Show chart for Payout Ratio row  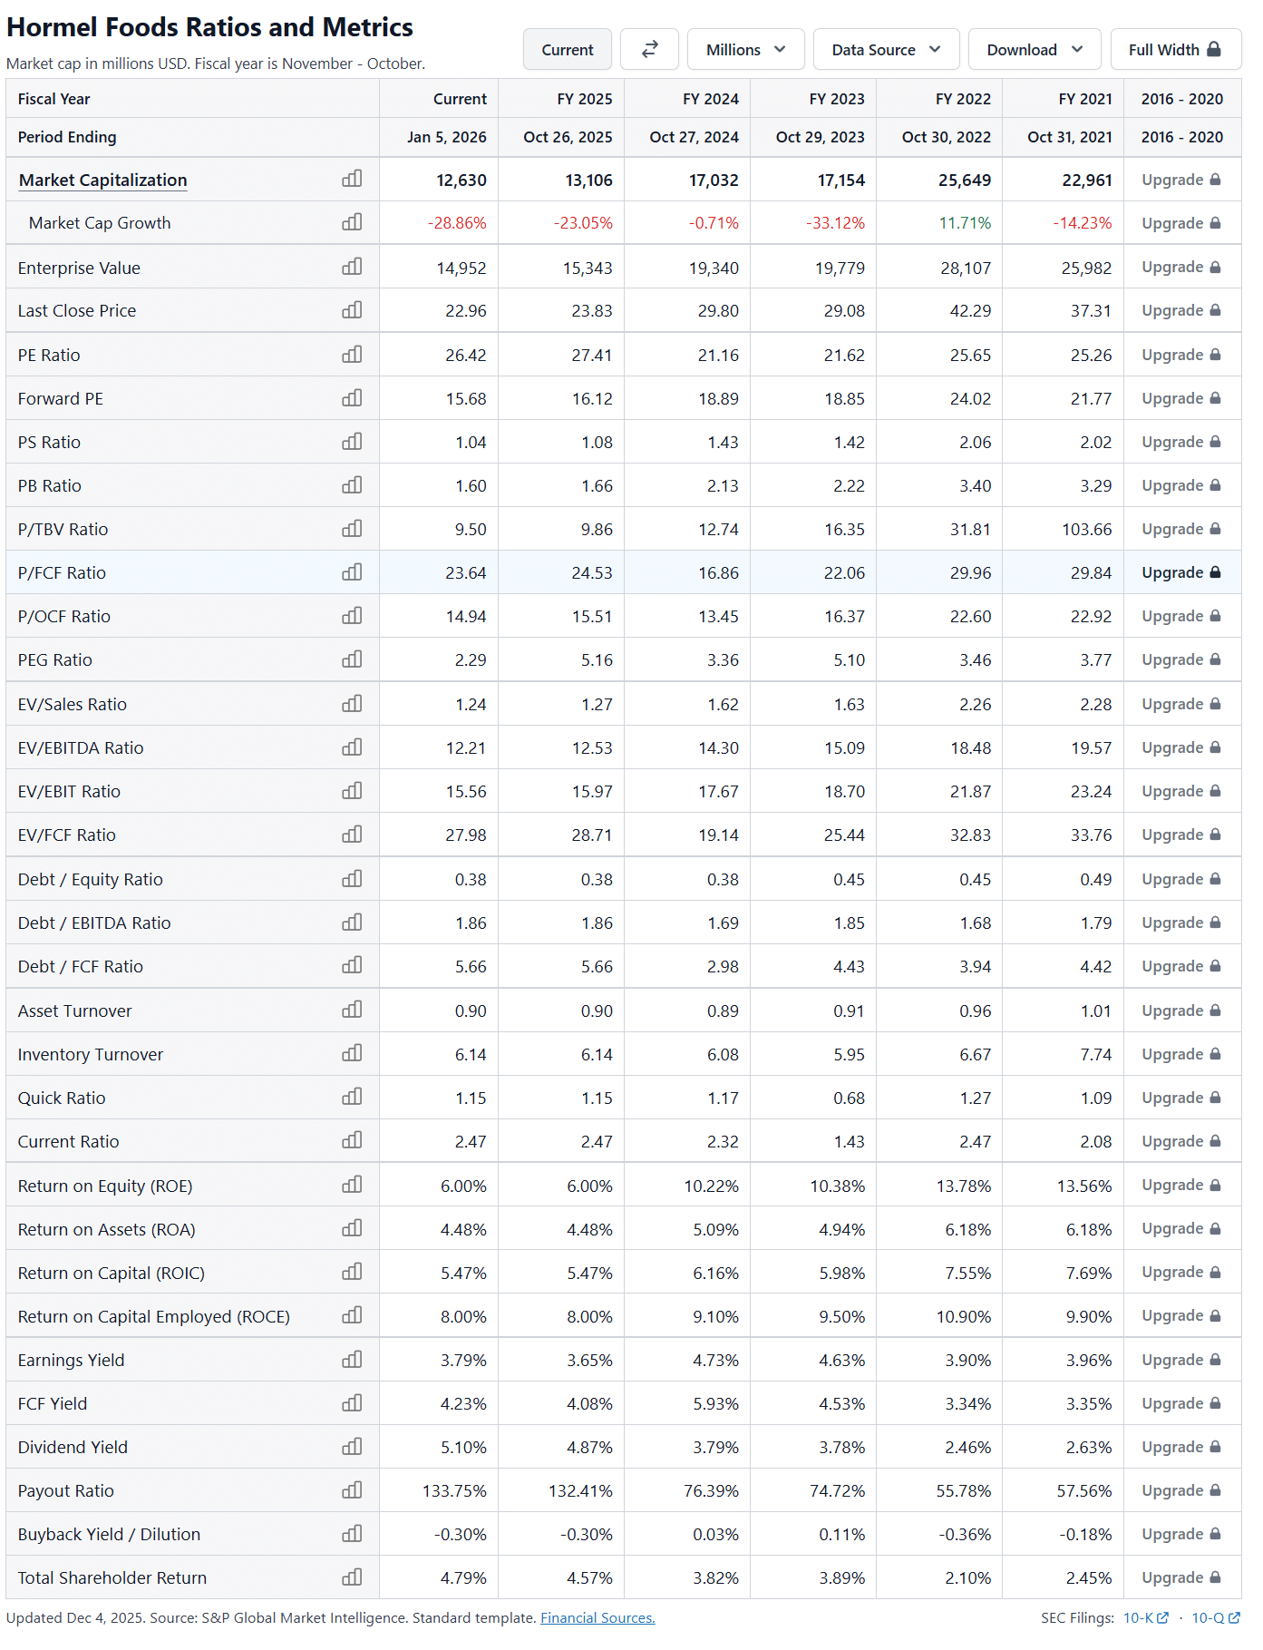click(x=352, y=1489)
